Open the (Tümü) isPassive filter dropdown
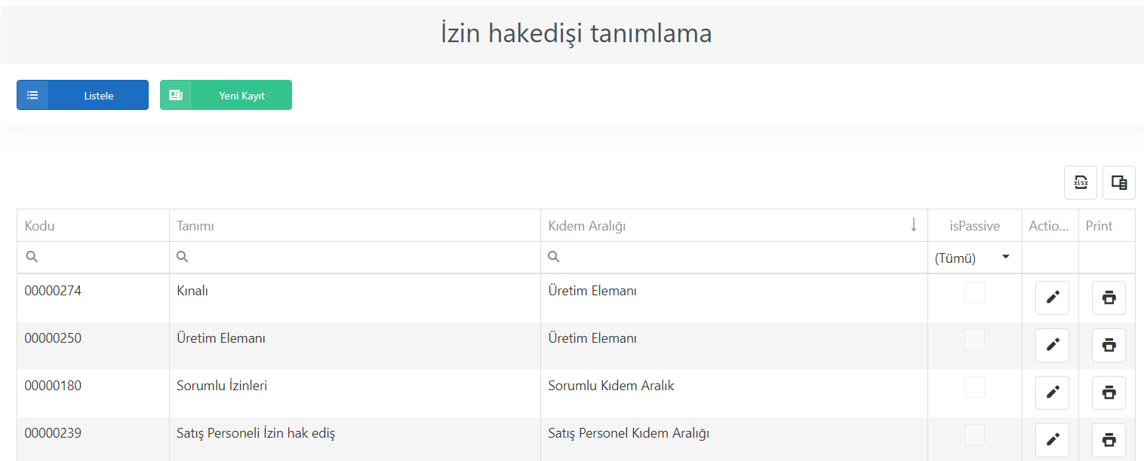Screen dimensions: 1144x461 (x=974, y=258)
